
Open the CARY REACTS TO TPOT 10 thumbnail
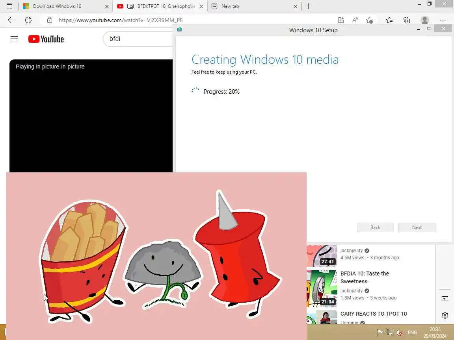tap(322, 317)
